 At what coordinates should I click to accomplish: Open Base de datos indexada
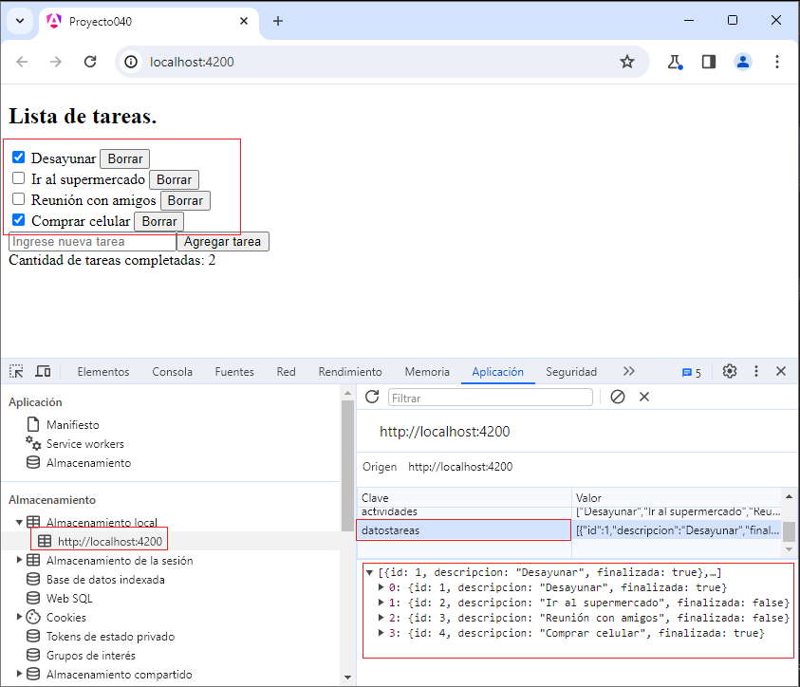(105, 580)
